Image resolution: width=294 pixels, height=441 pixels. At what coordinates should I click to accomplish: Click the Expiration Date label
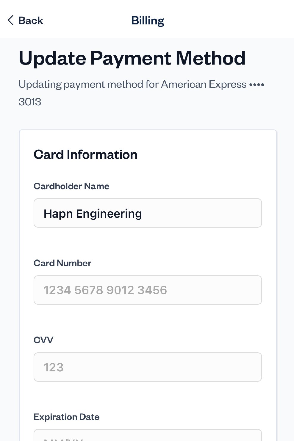pyautogui.click(x=67, y=417)
